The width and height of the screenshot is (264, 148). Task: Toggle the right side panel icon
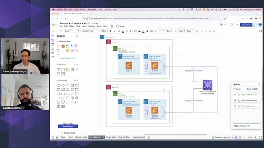pyautogui.click(x=260, y=31)
